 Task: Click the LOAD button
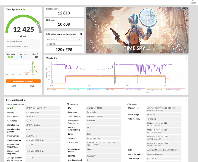coord(14,86)
